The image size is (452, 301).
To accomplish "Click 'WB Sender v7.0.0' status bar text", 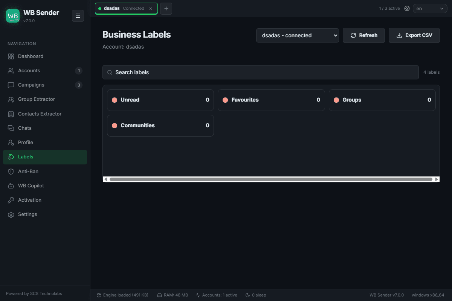I will coord(387,295).
